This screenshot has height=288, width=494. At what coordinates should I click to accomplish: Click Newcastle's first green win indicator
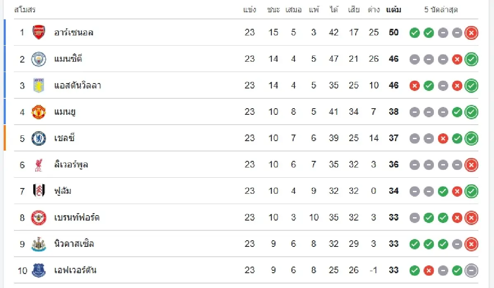(415, 244)
